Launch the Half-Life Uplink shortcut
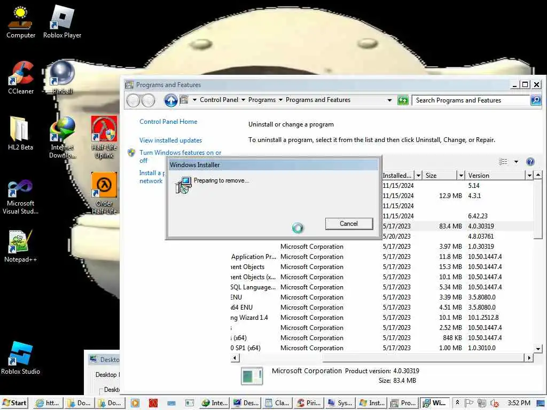The height and width of the screenshot is (410, 547). pos(104,137)
